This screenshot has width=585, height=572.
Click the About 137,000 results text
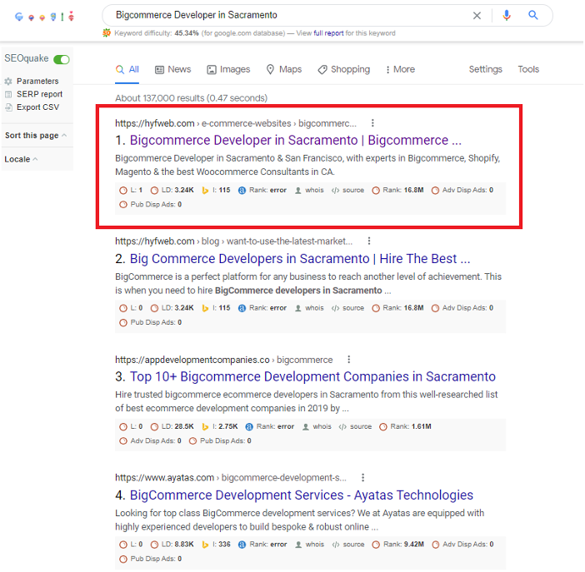point(192,98)
